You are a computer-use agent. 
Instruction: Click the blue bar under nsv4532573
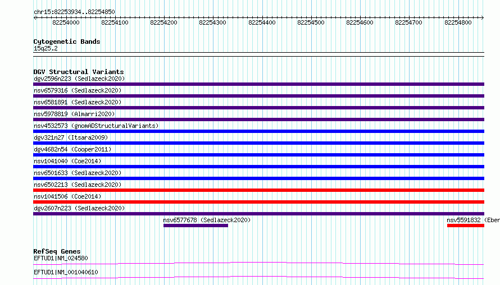coord(258,131)
